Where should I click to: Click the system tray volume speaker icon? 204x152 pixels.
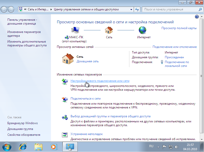pos(176,147)
